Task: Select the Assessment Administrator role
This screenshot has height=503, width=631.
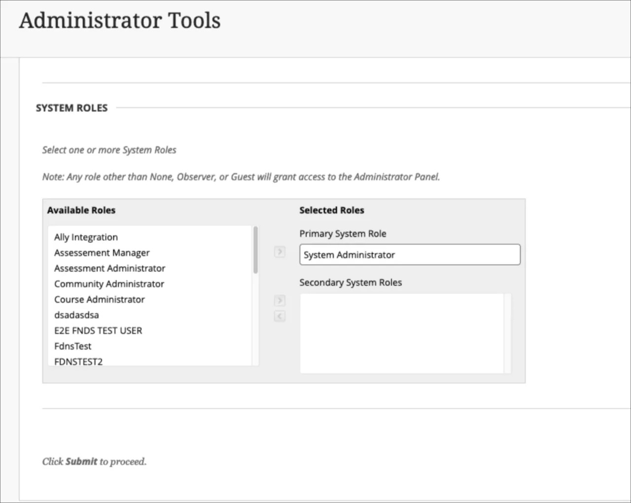Action: [x=109, y=268]
